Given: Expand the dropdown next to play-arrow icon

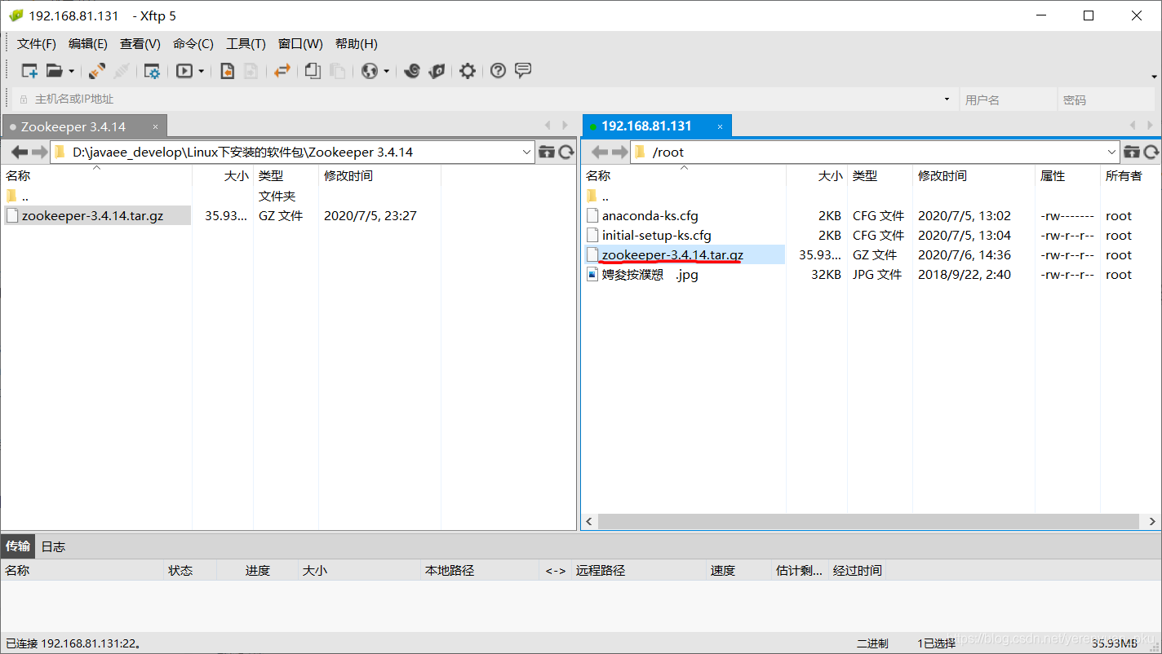Looking at the screenshot, I should tap(202, 72).
